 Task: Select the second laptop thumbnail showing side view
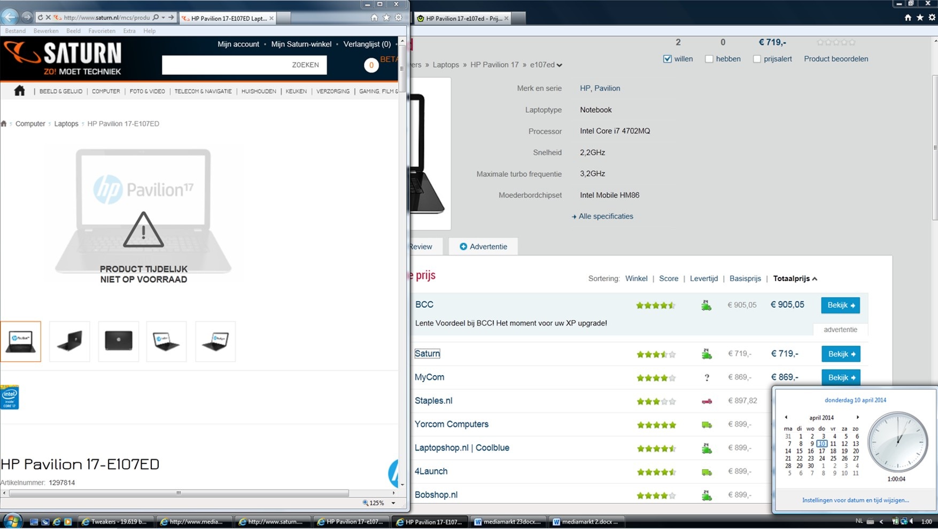[69, 341]
